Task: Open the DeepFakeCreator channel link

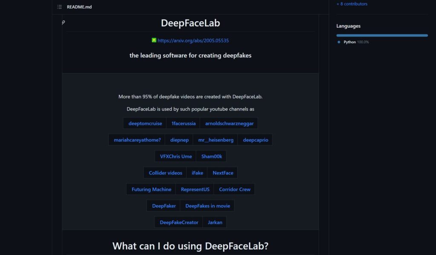Action: coord(179,223)
